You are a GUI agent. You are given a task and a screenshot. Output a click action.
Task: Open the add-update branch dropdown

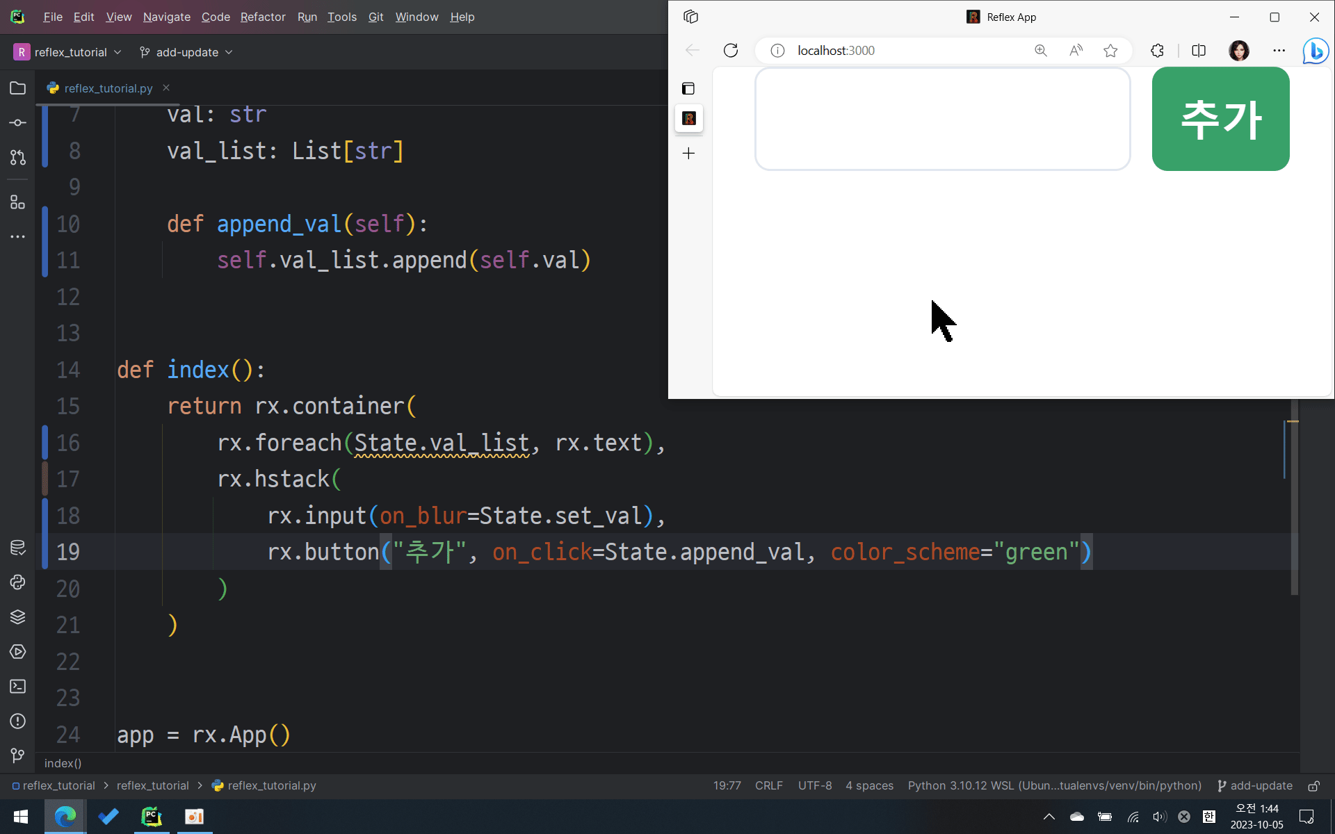point(186,52)
